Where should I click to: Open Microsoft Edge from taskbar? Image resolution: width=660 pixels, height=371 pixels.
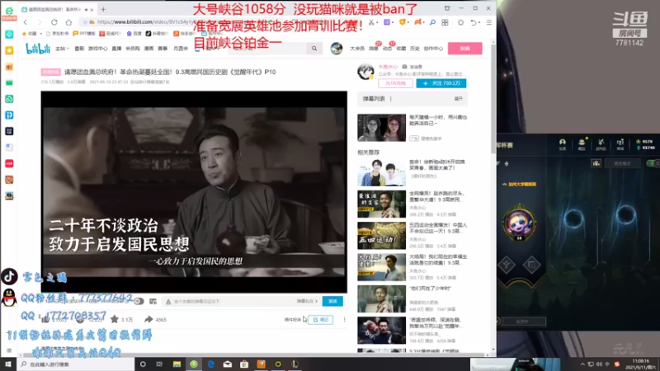tap(210, 364)
